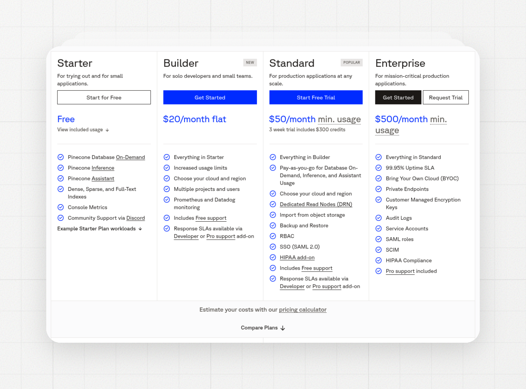Visit the Discord community support link
Image resolution: width=526 pixels, height=389 pixels.
pos(135,218)
